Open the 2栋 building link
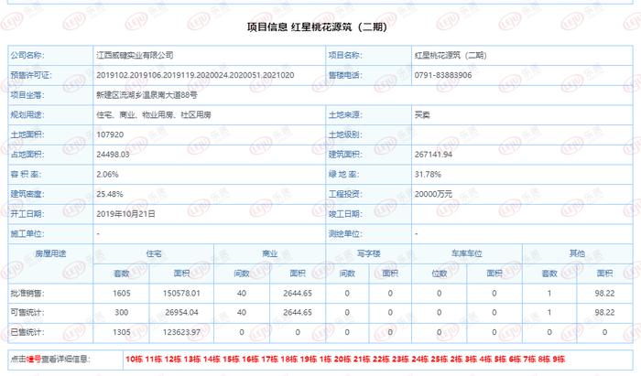 click(457, 360)
